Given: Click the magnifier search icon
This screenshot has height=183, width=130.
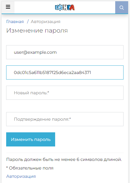Looking at the screenshot, I should click(x=122, y=8).
